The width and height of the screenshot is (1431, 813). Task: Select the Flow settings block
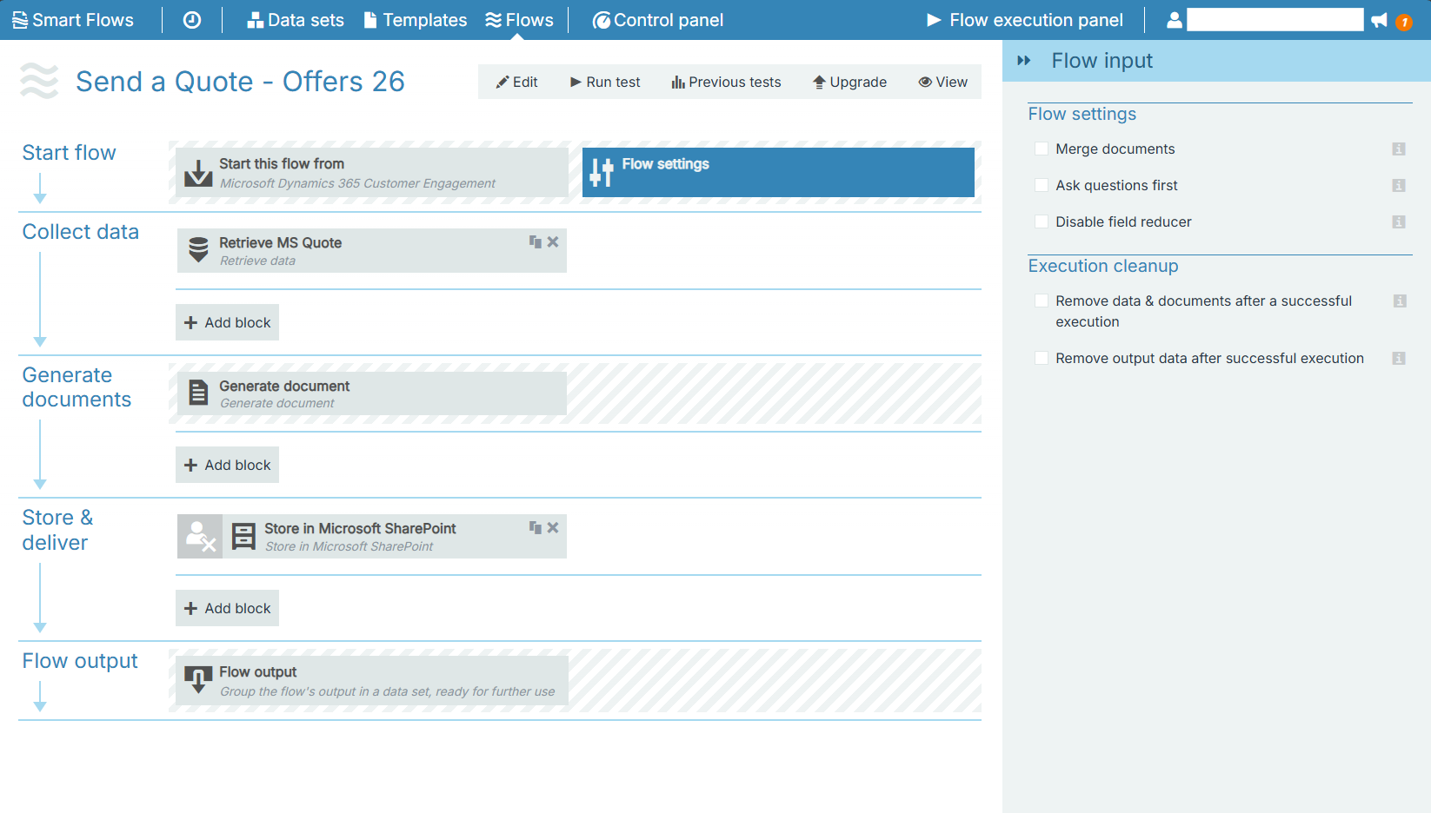[x=778, y=172]
